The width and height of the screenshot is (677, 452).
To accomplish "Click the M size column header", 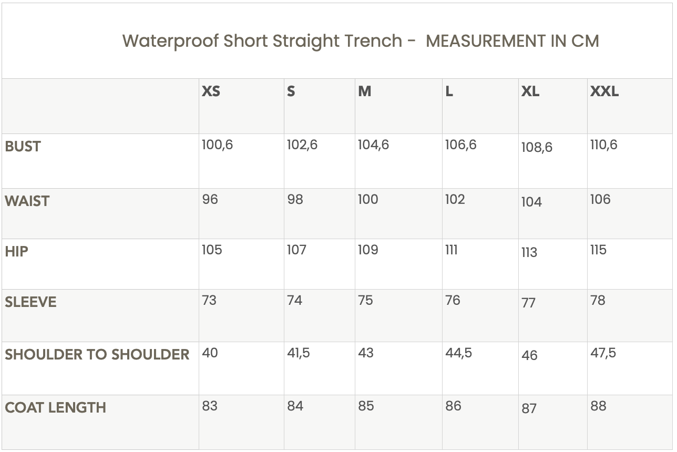I will [x=364, y=91].
